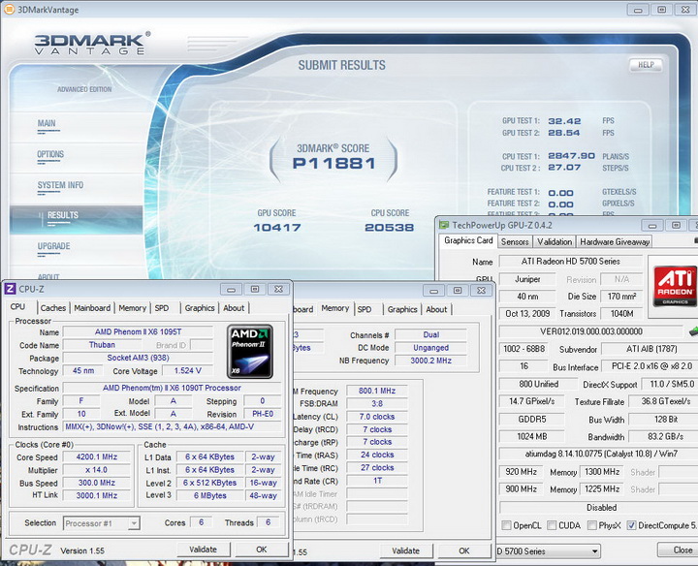Open About tab in front CPU-Z window
698x566 pixels.
point(234,308)
